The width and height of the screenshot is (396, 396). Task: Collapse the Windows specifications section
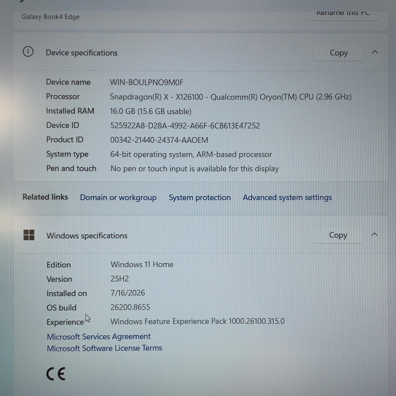(374, 234)
